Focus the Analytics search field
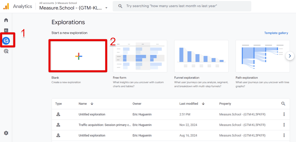The image size is (296, 142). (x=182, y=6)
